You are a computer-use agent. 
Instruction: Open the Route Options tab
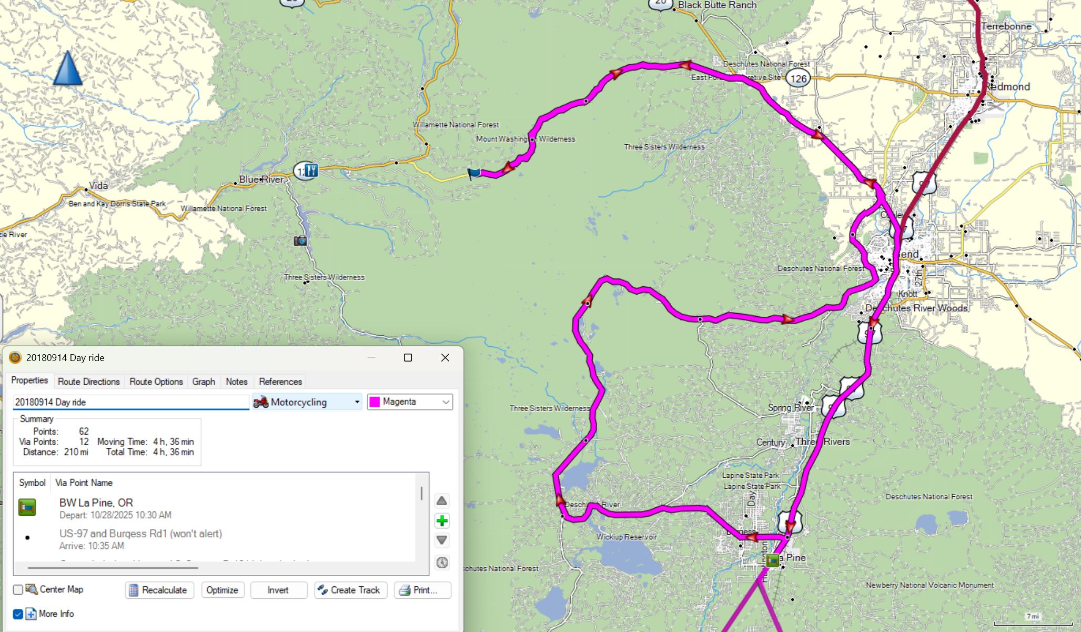[156, 382]
